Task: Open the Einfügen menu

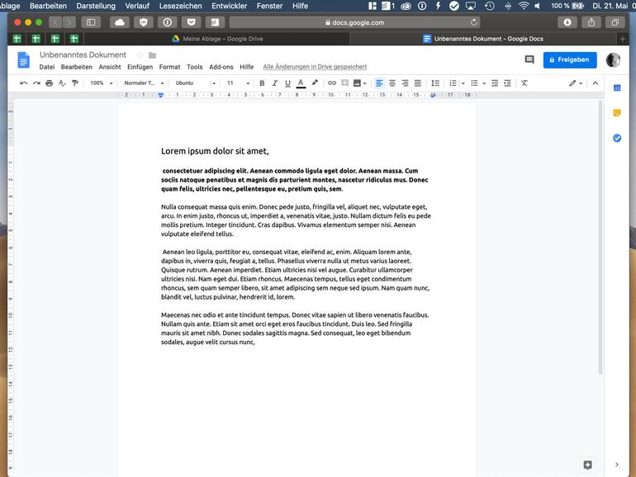Action: click(x=140, y=67)
